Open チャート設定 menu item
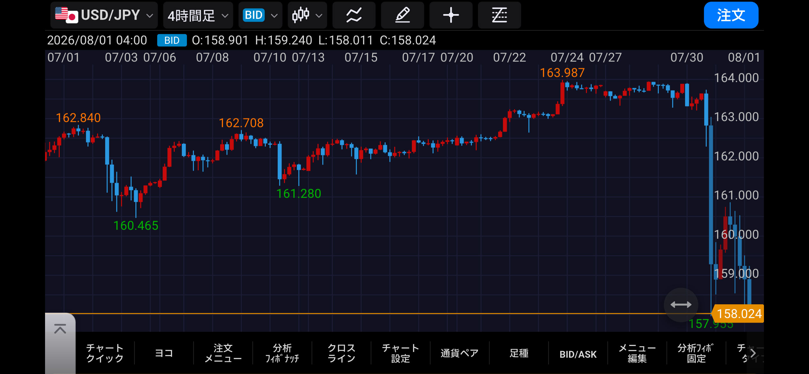This screenshot has width=809, height=374. coord(400,353)
